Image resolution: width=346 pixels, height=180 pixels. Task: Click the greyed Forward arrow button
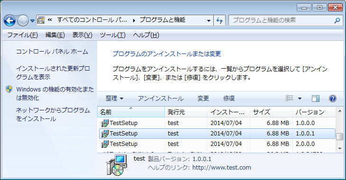click(x=23, y=21)
